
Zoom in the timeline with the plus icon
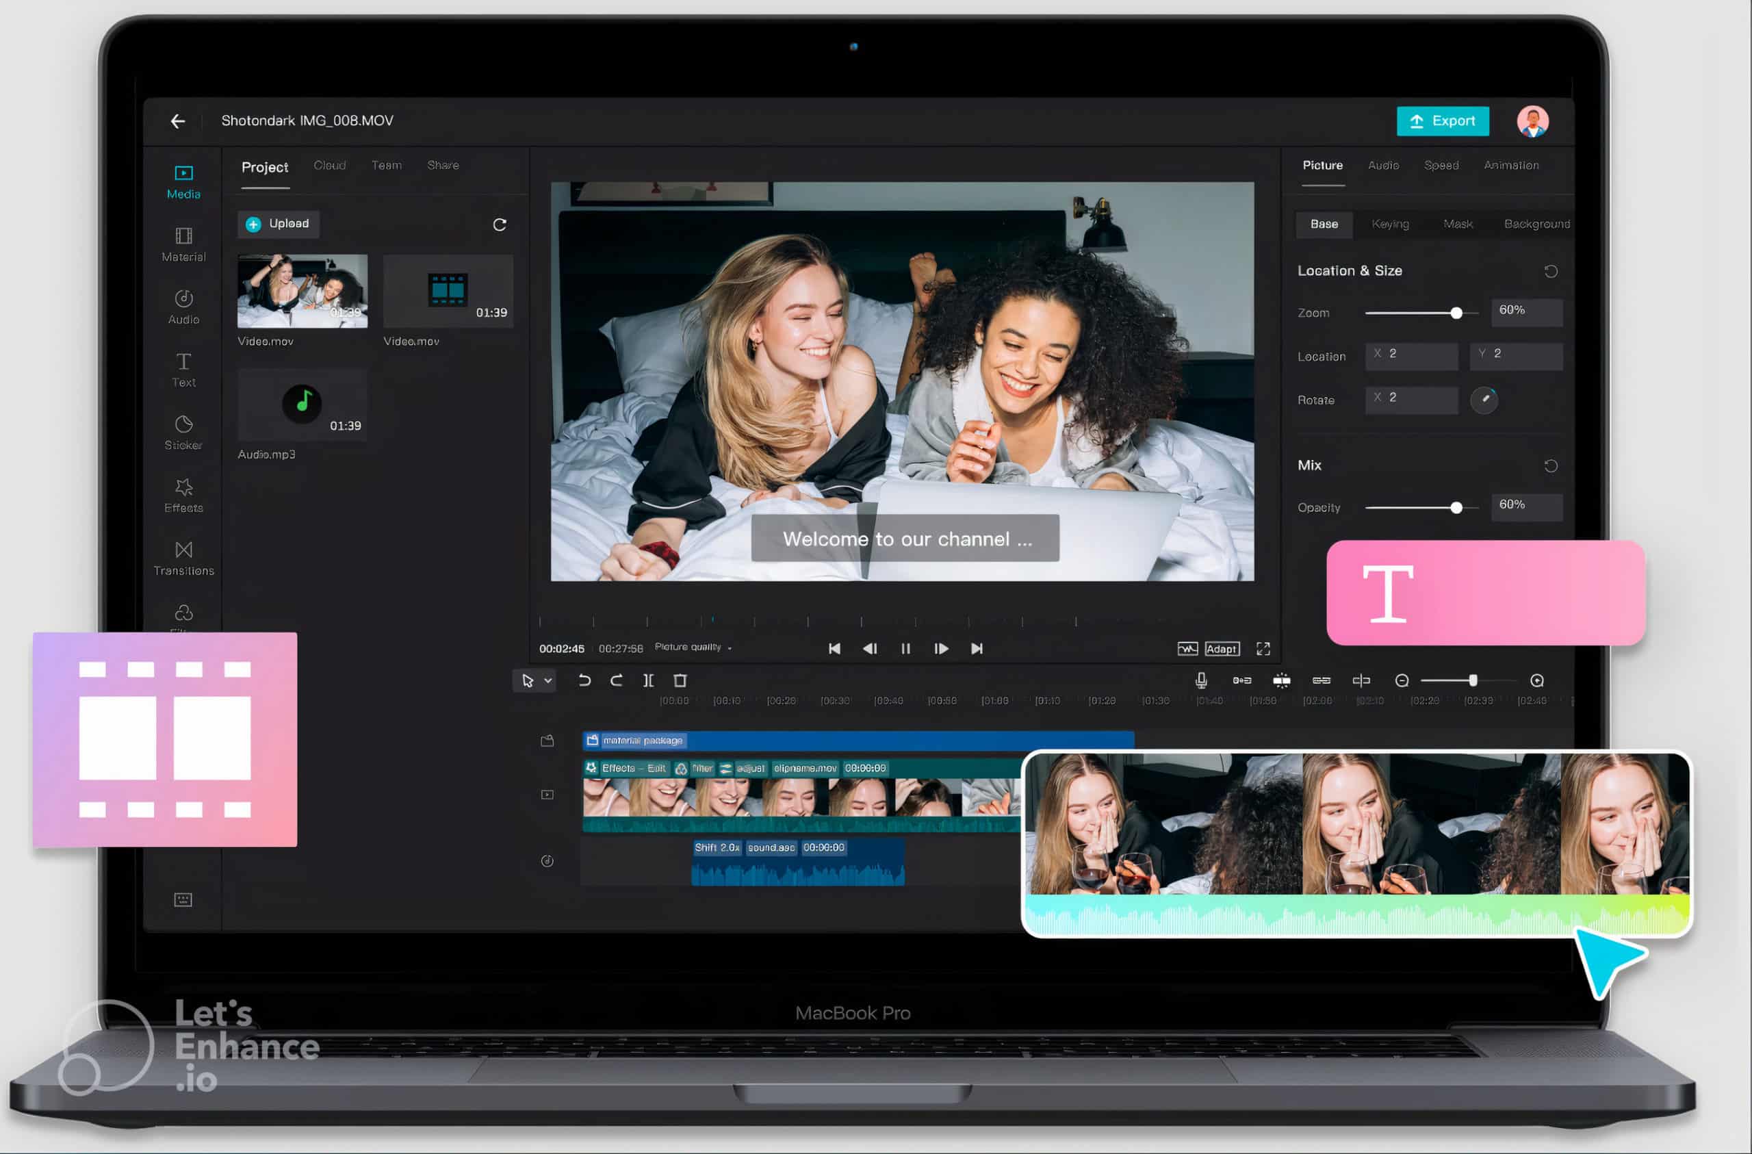(1536, 680)
